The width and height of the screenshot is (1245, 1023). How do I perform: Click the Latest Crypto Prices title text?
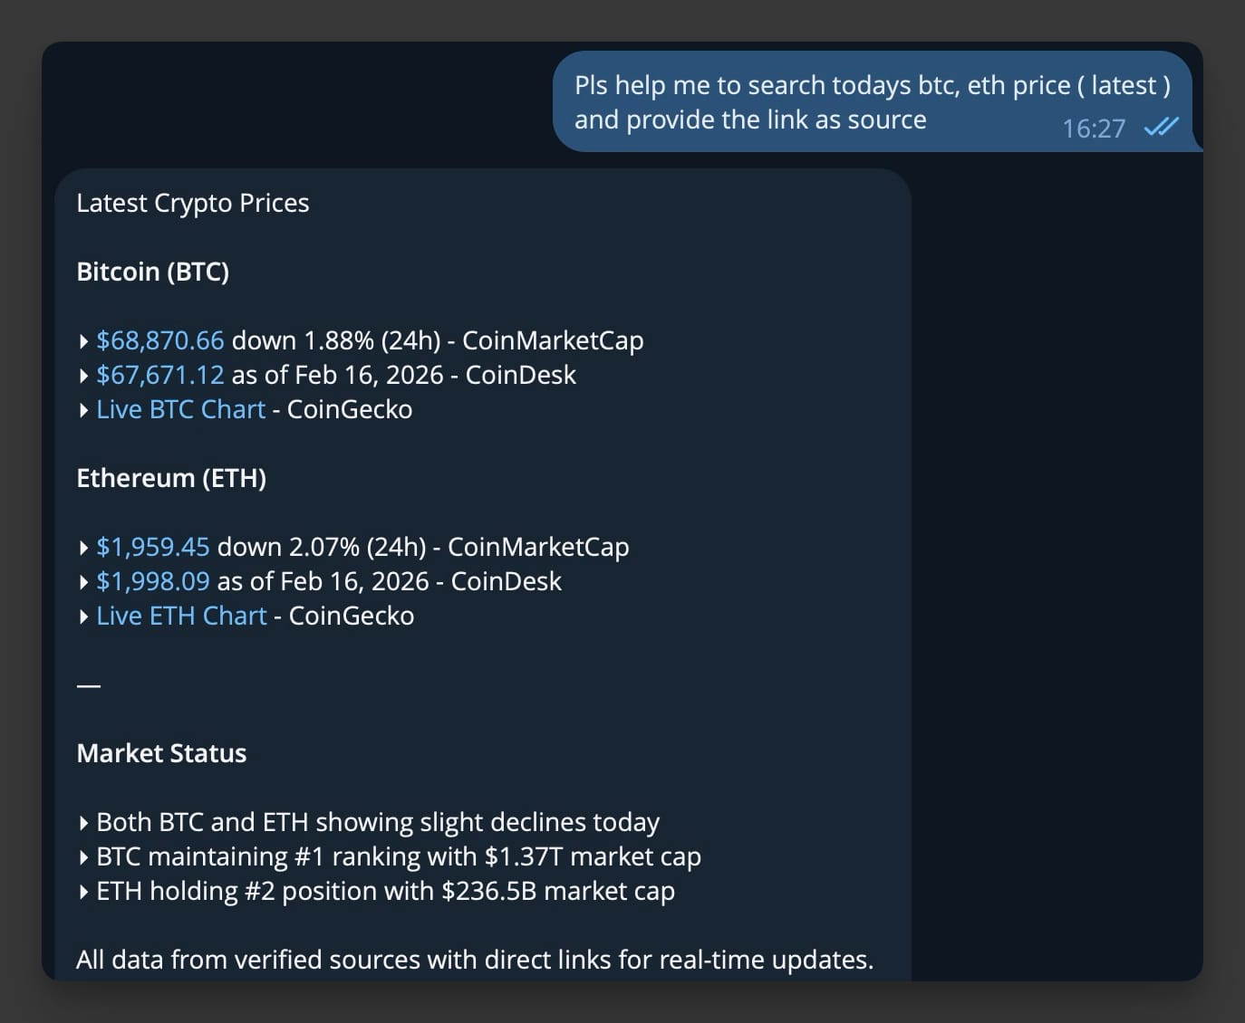193,203
